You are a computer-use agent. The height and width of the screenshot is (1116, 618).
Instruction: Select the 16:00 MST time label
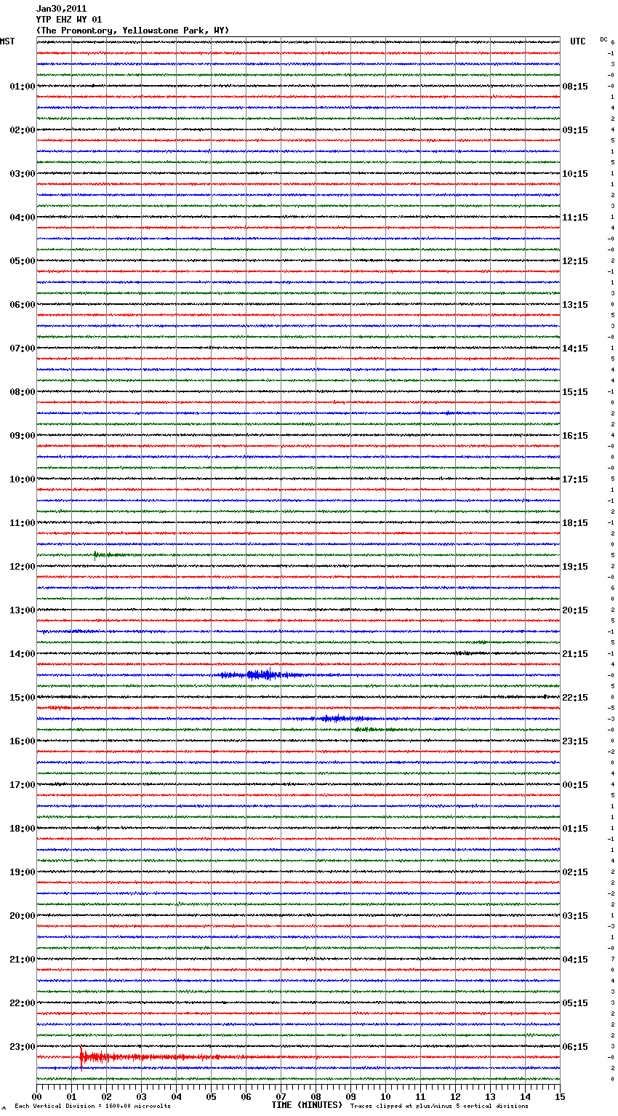[x=22, y=741]
